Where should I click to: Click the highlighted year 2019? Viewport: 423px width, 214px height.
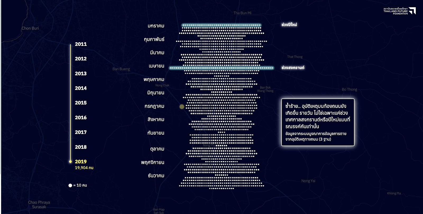click(81, 162)
